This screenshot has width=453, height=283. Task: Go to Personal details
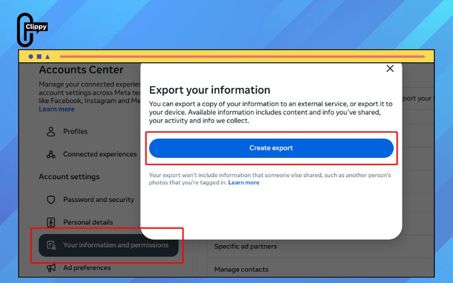(x=88, y=222)
